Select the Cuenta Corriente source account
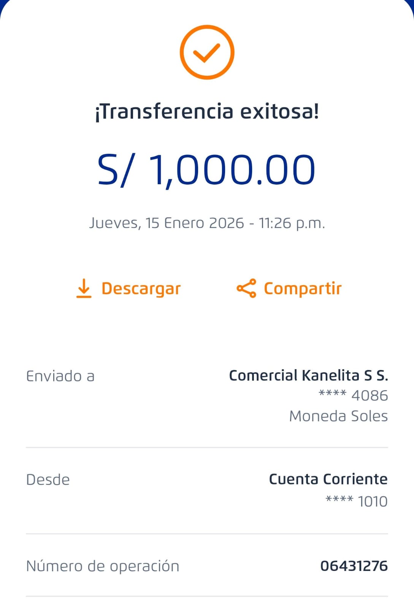The image size is (414, 609). pyautogui.click(x=328, y=479)
